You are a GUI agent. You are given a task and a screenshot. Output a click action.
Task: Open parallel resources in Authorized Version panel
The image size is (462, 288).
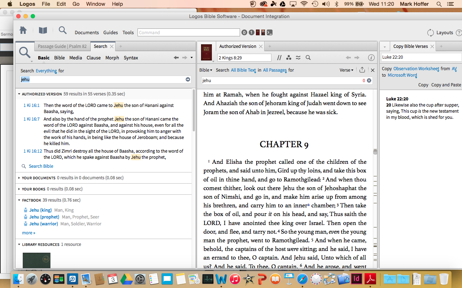279,58
